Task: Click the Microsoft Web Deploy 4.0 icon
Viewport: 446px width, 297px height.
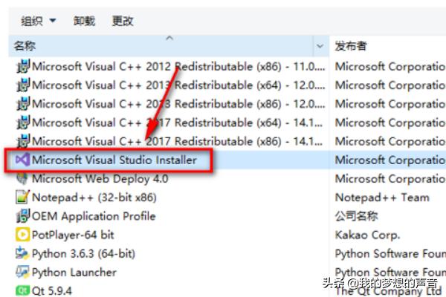Action: pyautogui.click(x=22, y=179)
